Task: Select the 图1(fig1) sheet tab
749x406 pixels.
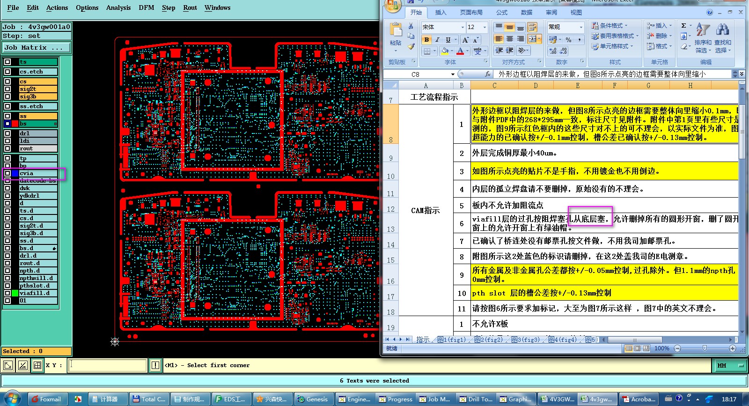Action: point(452,340)
